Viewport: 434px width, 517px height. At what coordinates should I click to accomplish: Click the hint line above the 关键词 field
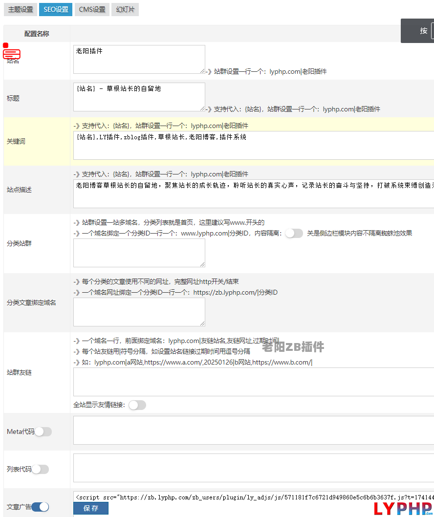coord(161,126)
